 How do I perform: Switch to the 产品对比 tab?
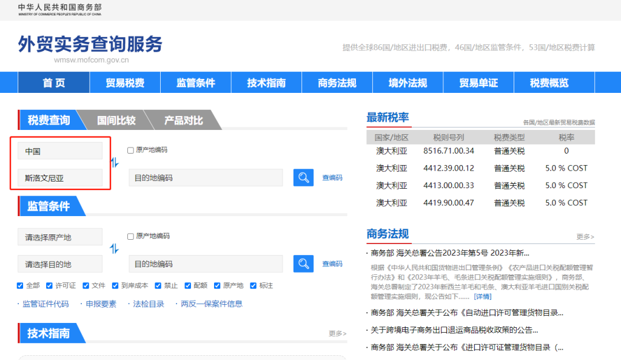pos(183,120)
